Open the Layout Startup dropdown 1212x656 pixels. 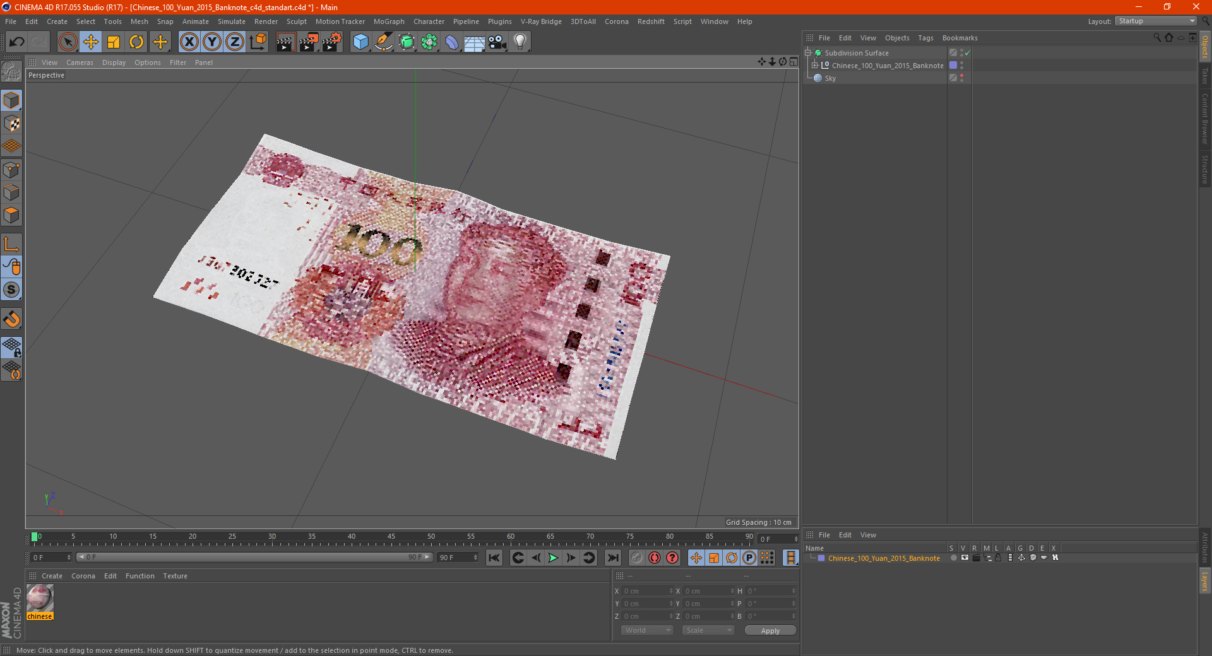[x=1156, y=21]
